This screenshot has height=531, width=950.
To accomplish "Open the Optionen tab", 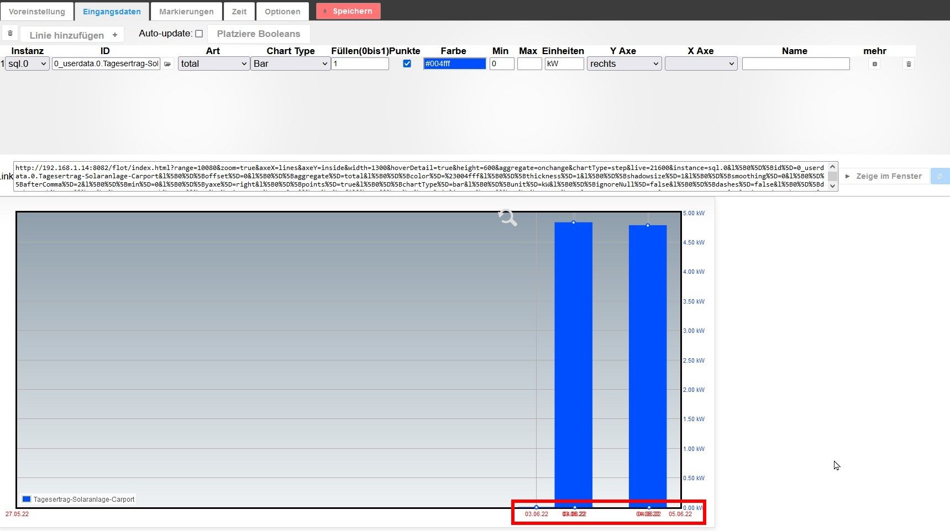I will click(x=282, y=11).
